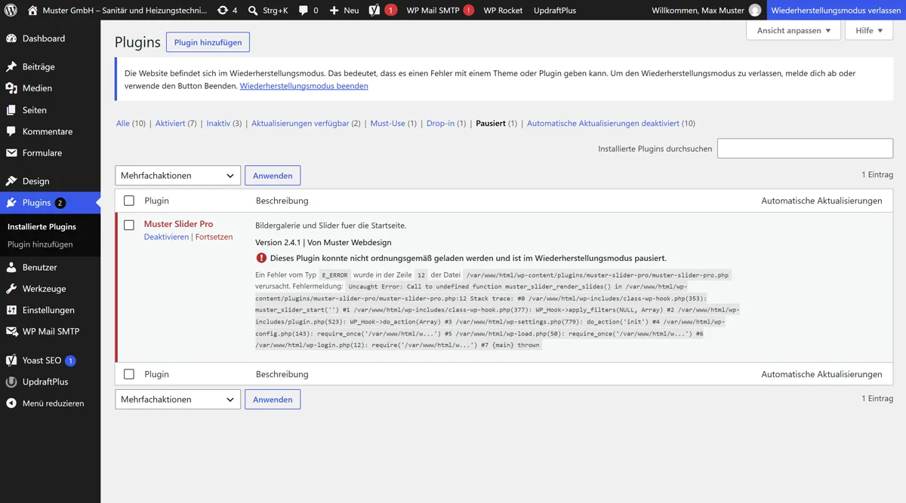Click Deaktivieren for Muster Slider Pro
The height and width of the screenshot is (503, 906).
click(166, 237)
